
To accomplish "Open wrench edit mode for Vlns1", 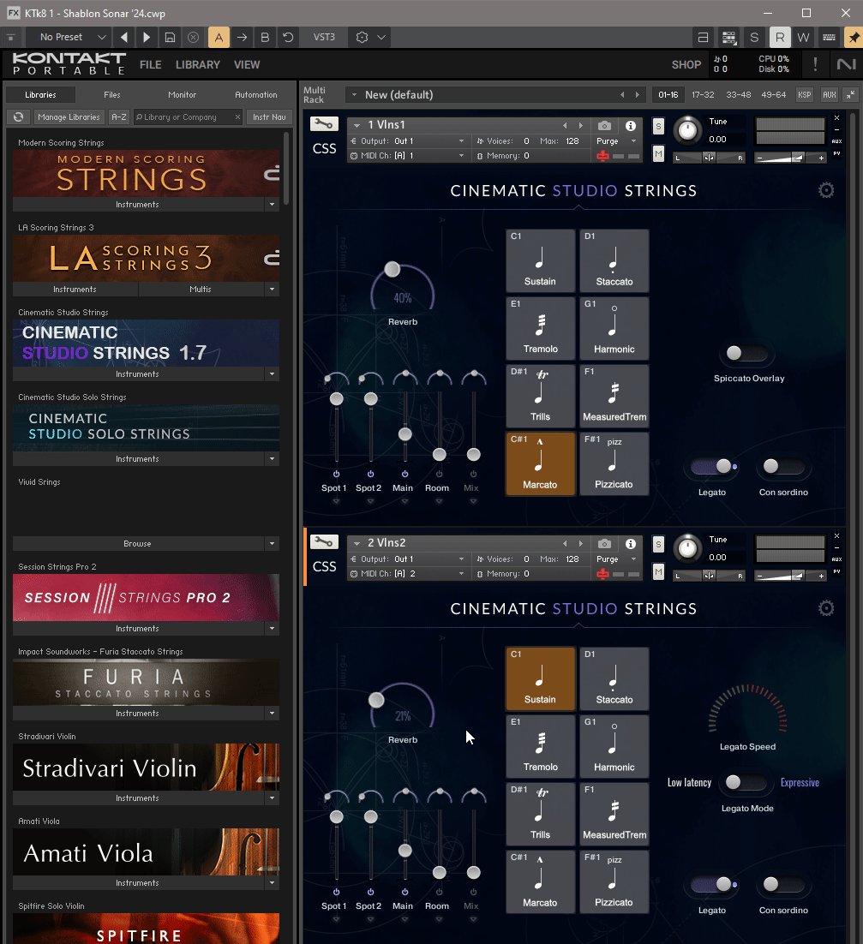I will (324, 124).
